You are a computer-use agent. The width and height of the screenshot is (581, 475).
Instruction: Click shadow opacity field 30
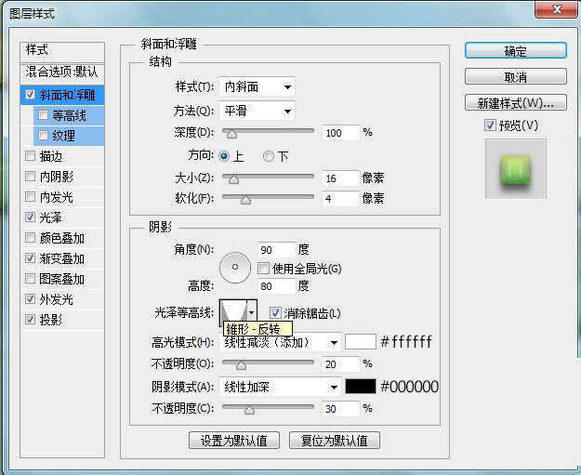[341, 409]
